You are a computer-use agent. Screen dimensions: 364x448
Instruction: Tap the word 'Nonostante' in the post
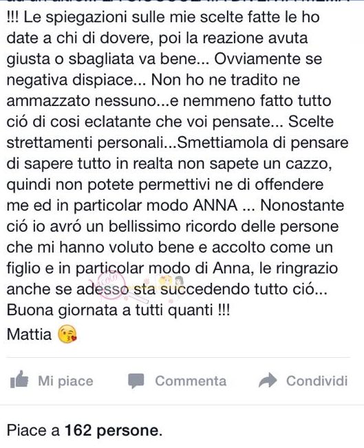(x=302, y=205)
